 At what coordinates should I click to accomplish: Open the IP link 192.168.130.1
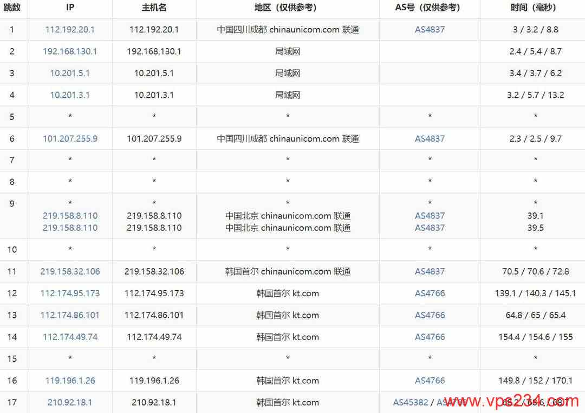(x=70, y=51)
